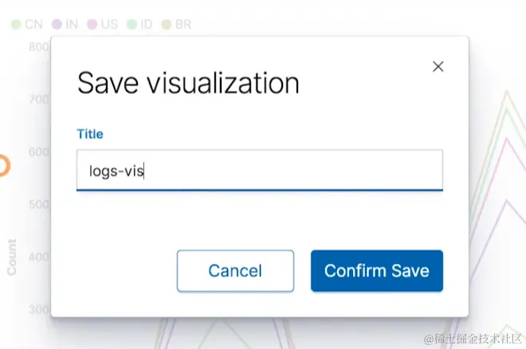Click the pink US legend dot
526x349 pixels.
coord(92,25)
